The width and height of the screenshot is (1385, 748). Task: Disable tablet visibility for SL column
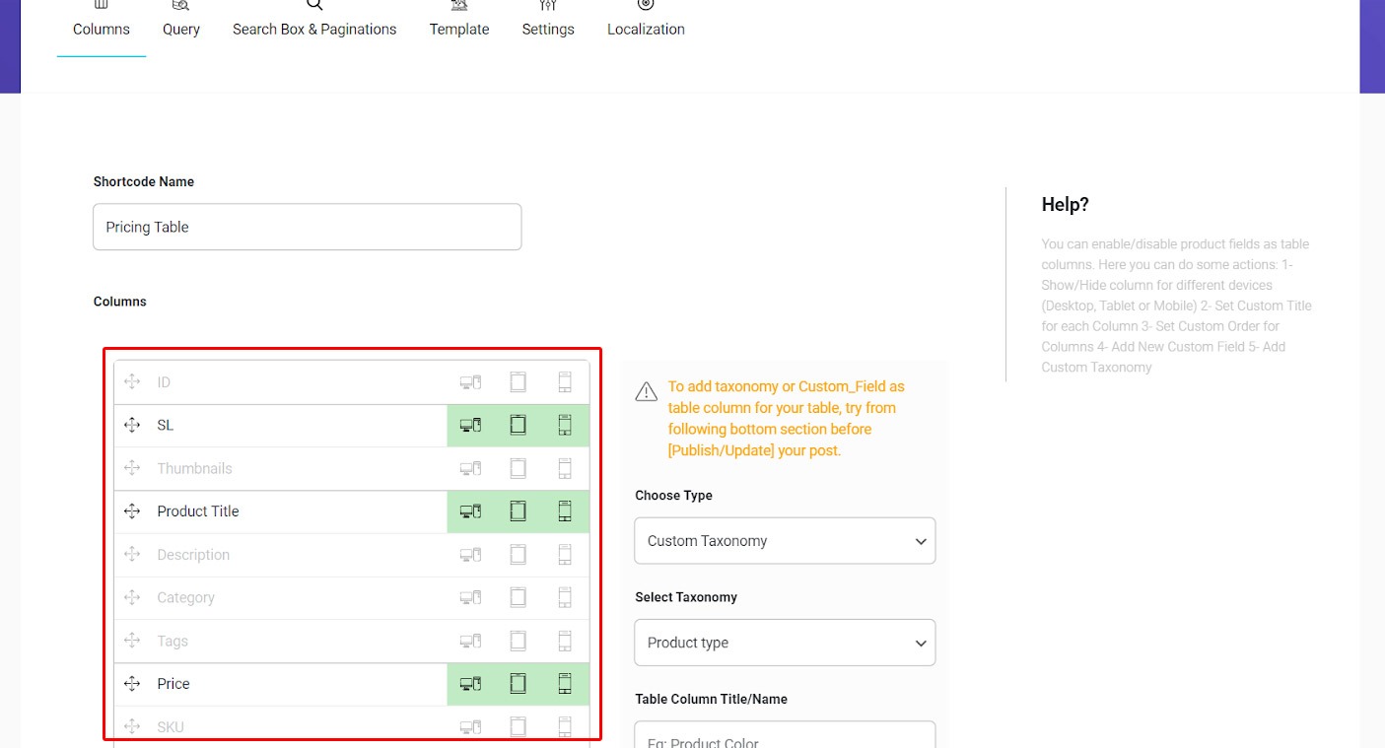(518, 425)
